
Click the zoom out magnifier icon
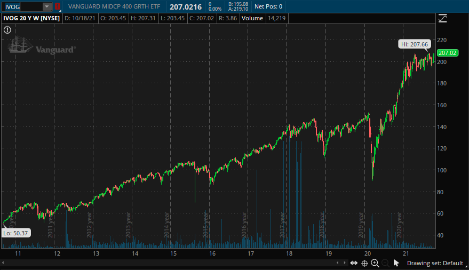point(386,263)
